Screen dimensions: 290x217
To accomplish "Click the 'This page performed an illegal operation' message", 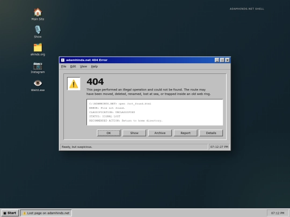I will 148,92.
